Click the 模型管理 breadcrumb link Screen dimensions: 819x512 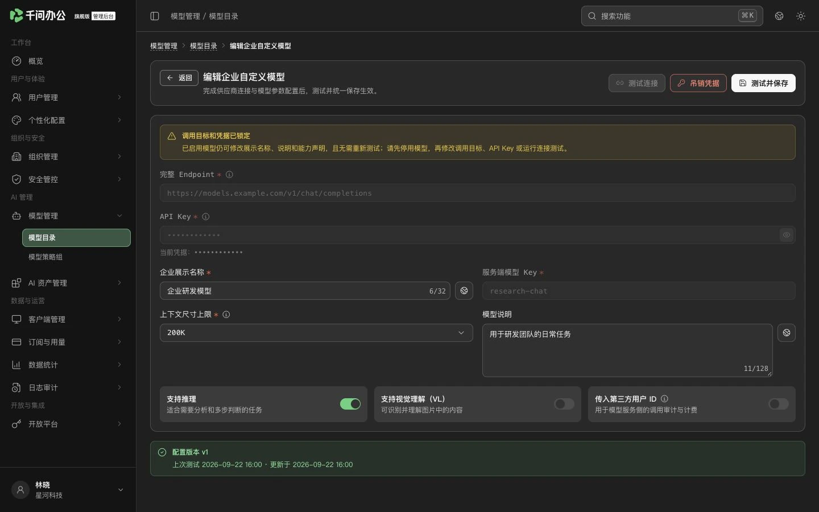point(164,46)
